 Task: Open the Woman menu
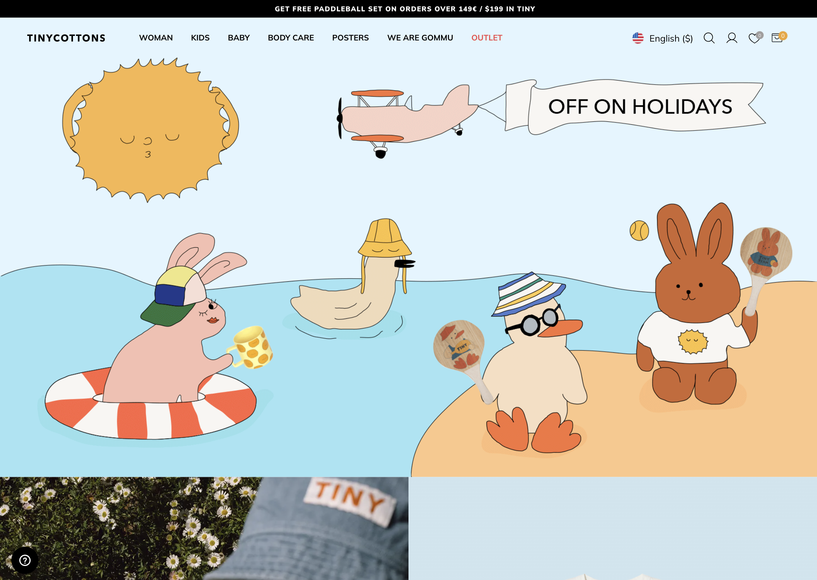click(156, 38)
